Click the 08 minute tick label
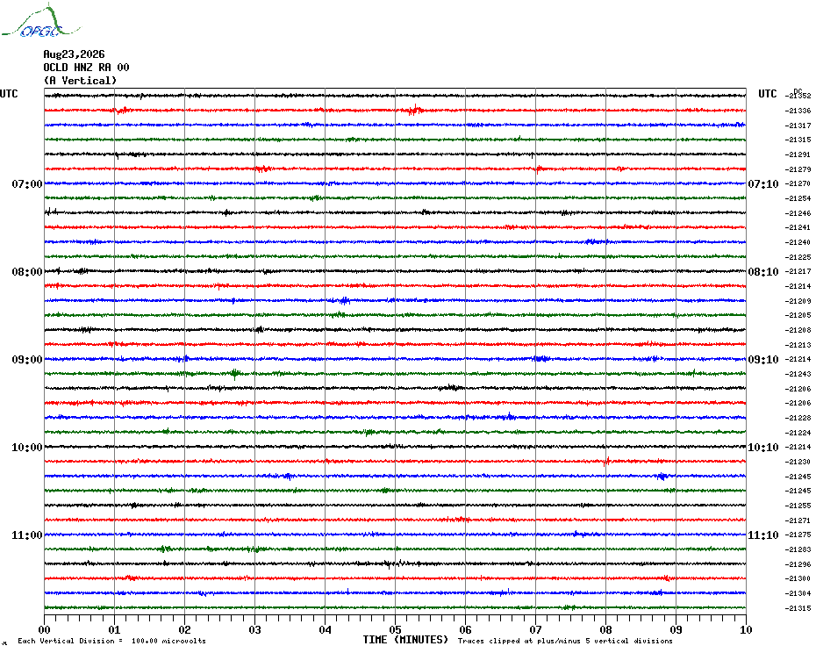 tap(605, 629)
